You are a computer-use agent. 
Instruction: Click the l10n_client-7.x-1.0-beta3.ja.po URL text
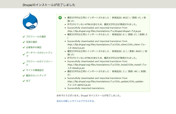(x=106, y=46)
